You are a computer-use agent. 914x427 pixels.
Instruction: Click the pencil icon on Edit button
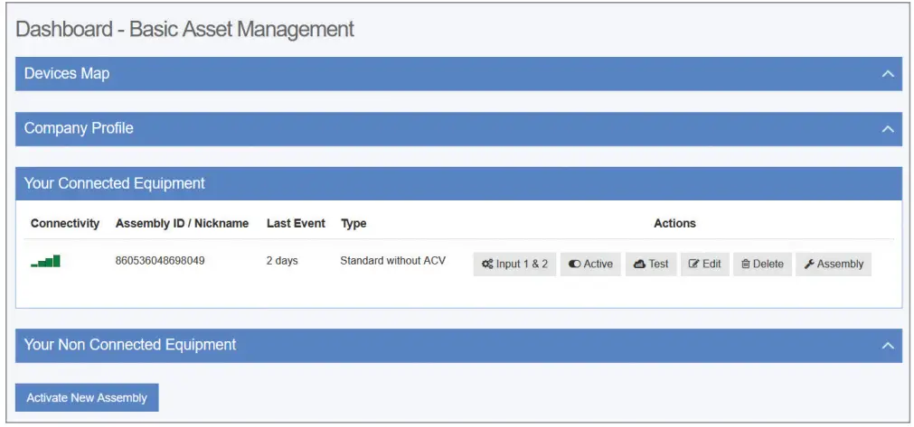(x=694, y=265)
